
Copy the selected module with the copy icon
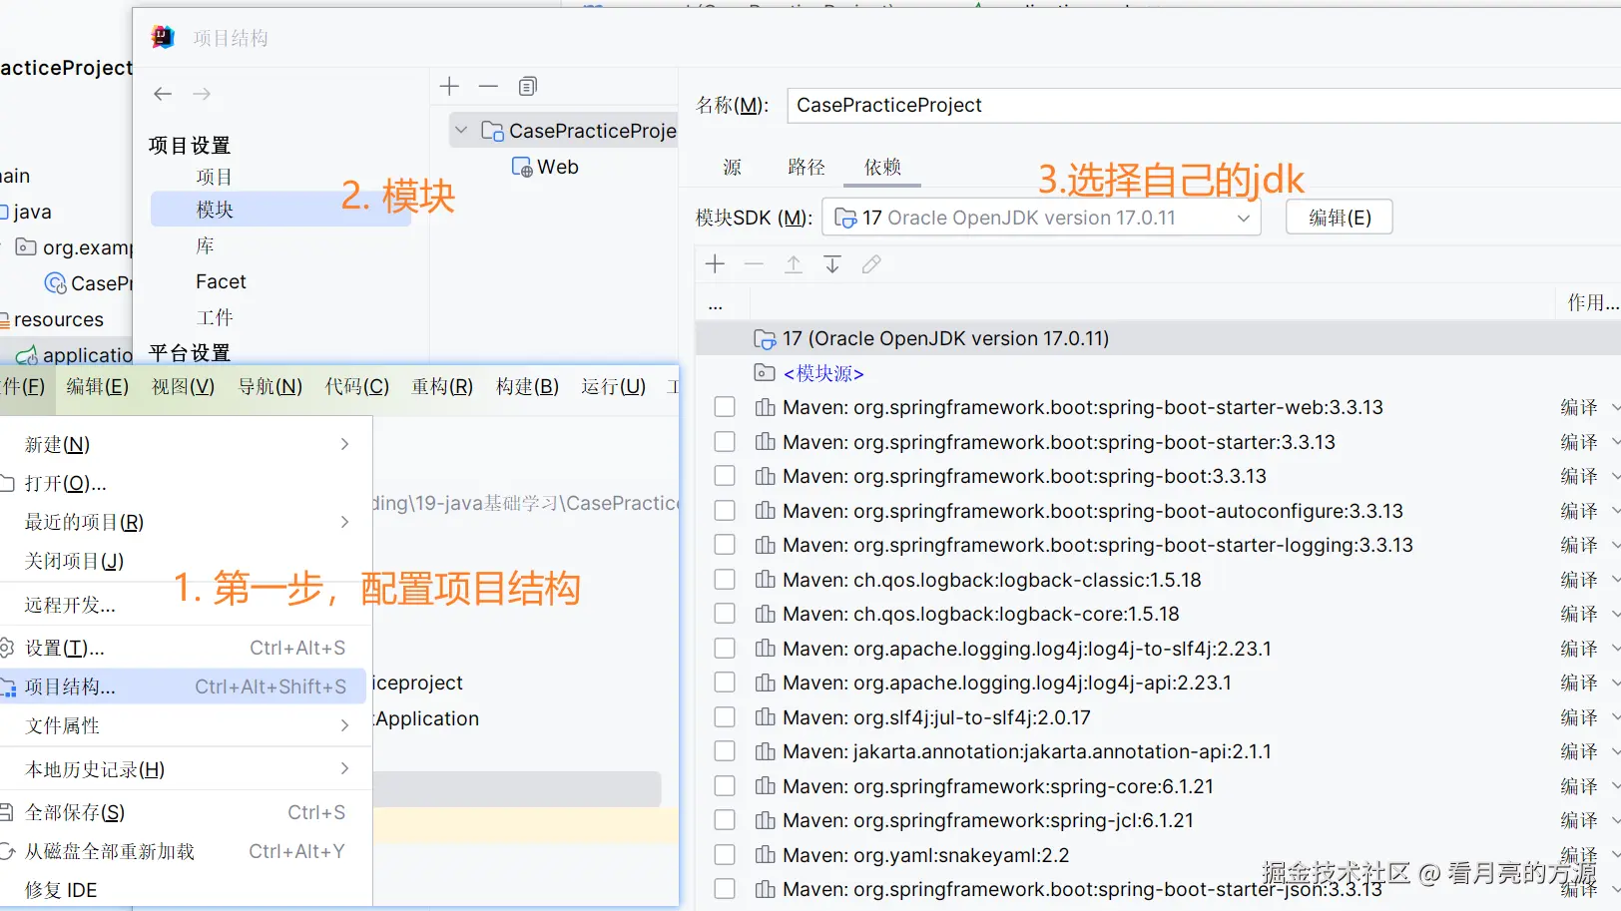coord(528,87)
